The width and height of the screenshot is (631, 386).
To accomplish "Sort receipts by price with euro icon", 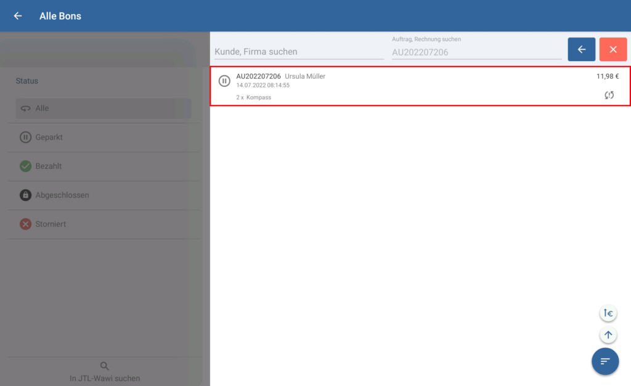I will tap(608, 313).
